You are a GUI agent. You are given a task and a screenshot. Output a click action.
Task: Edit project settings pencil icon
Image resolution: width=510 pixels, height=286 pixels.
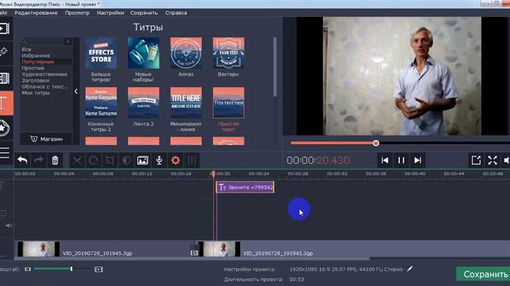[x=410, y=269]
